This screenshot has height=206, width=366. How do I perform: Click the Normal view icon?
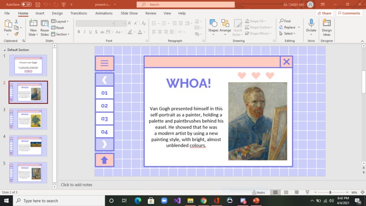tap(276, 192)
